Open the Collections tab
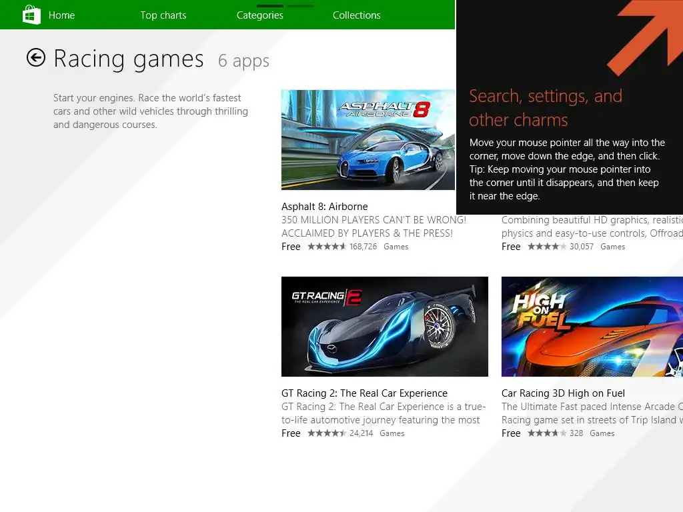683x512 pixels. (357, 15)
